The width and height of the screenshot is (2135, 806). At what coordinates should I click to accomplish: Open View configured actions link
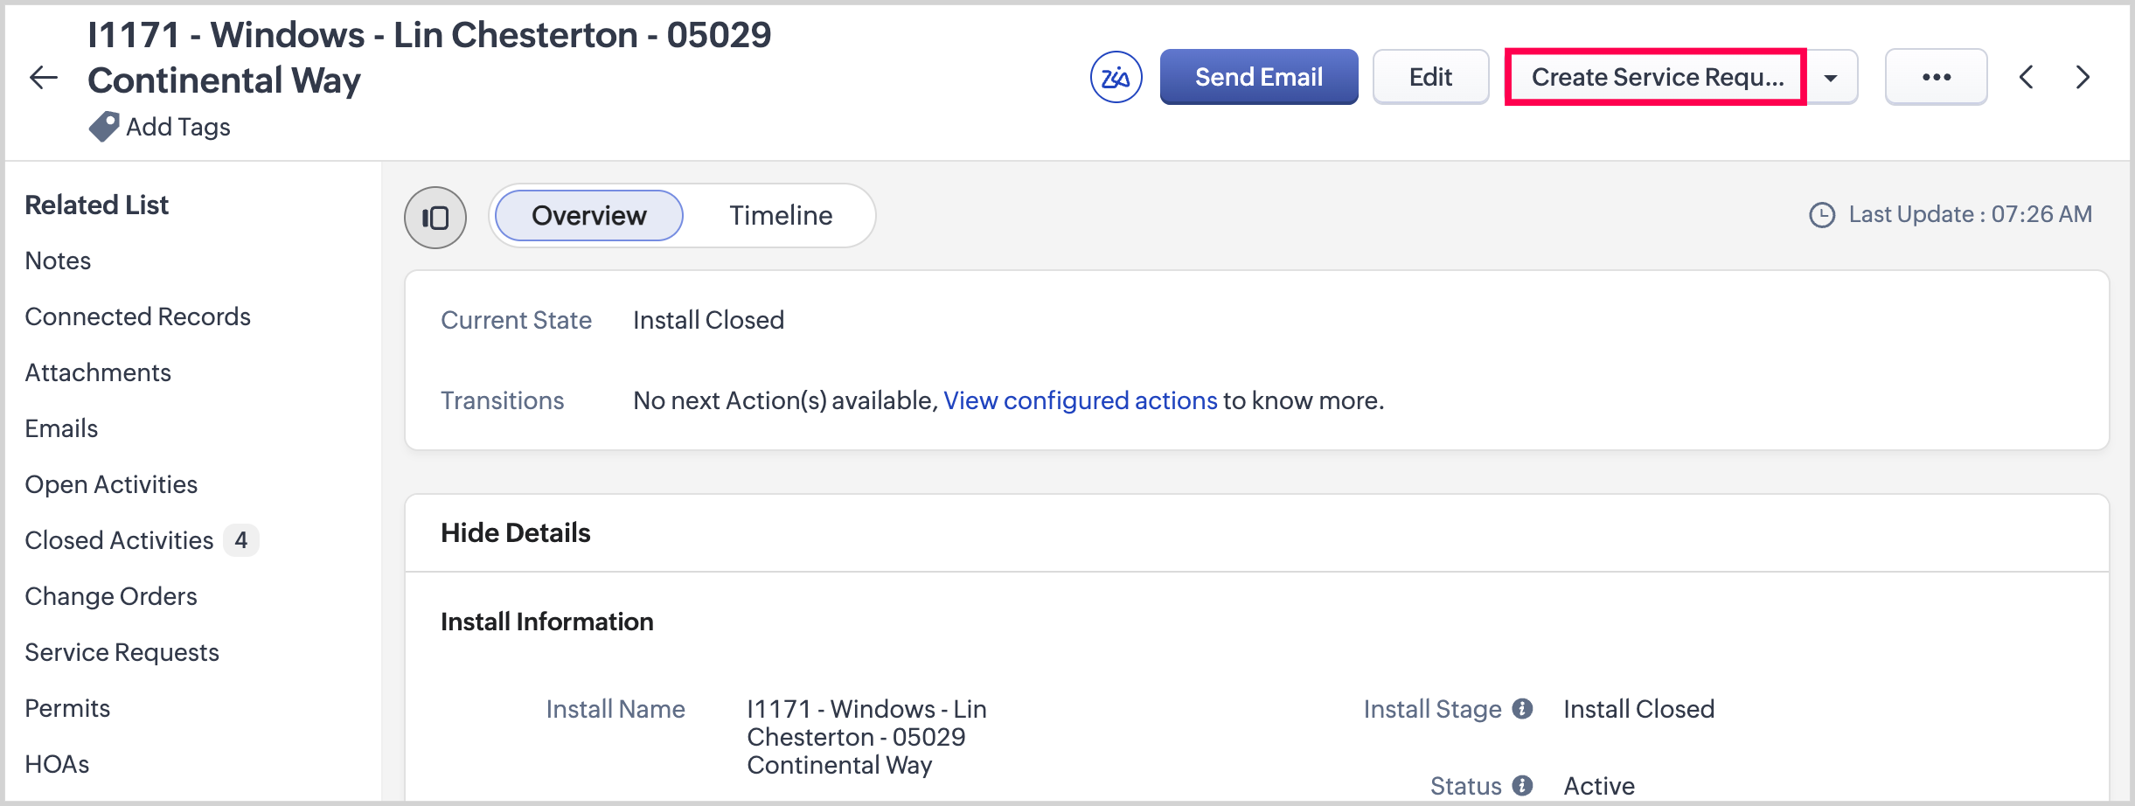(1080, 400)
